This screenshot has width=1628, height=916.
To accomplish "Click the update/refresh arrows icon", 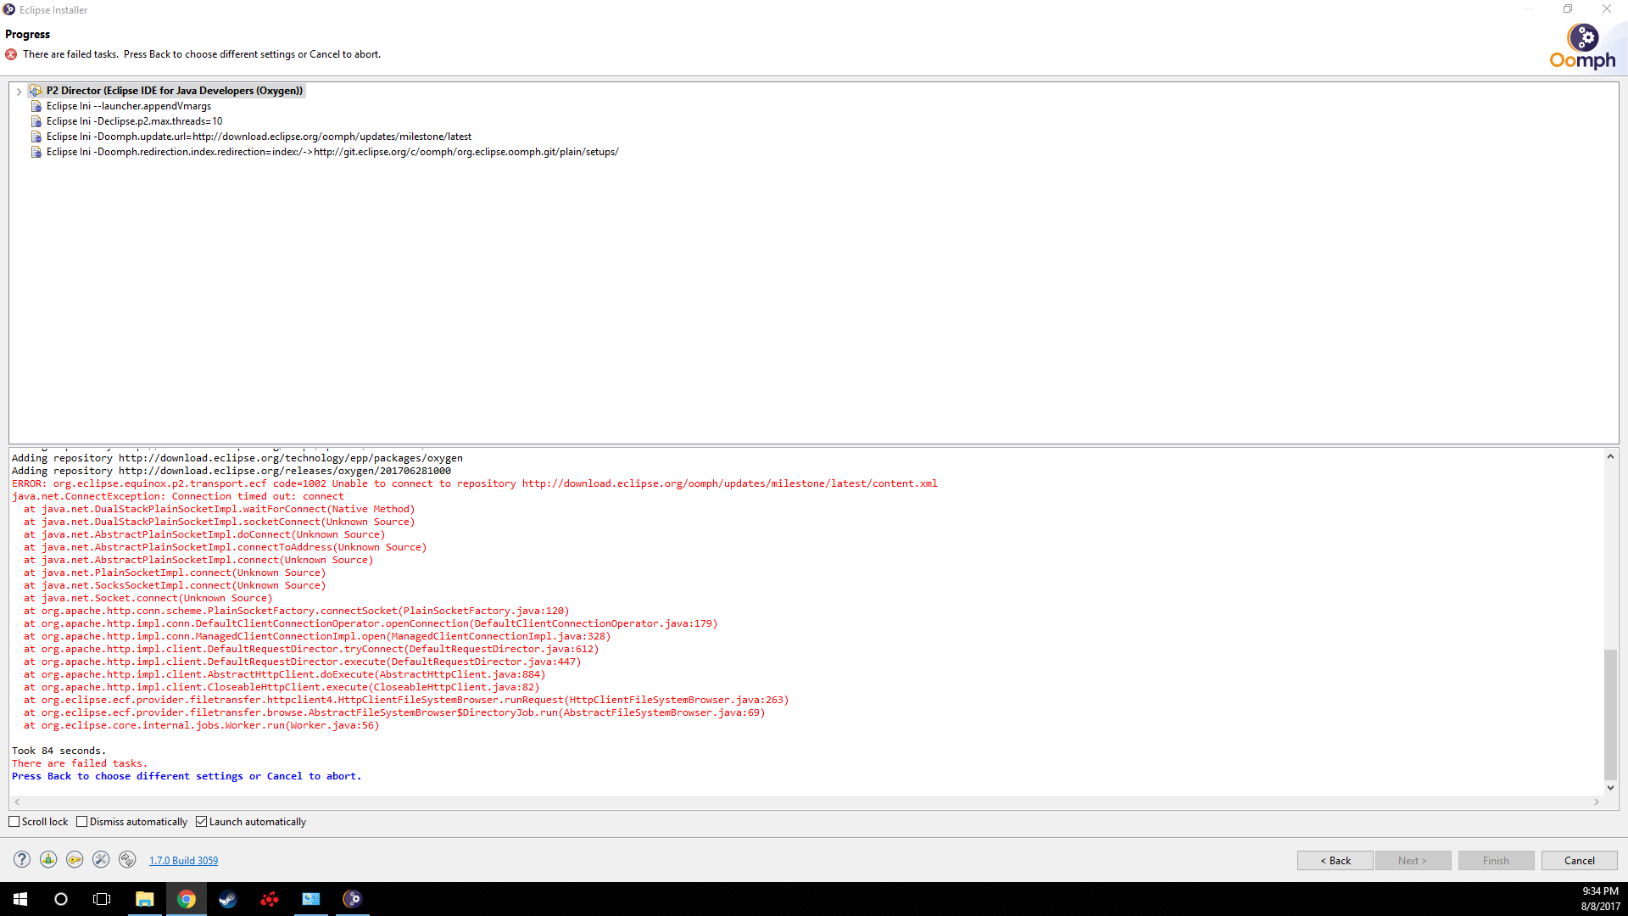I will [127, 859].
